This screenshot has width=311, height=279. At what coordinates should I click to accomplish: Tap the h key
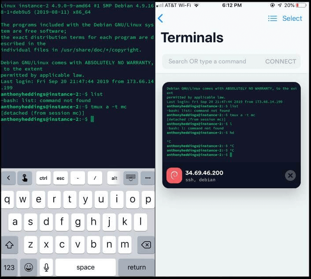pos(93,222)
